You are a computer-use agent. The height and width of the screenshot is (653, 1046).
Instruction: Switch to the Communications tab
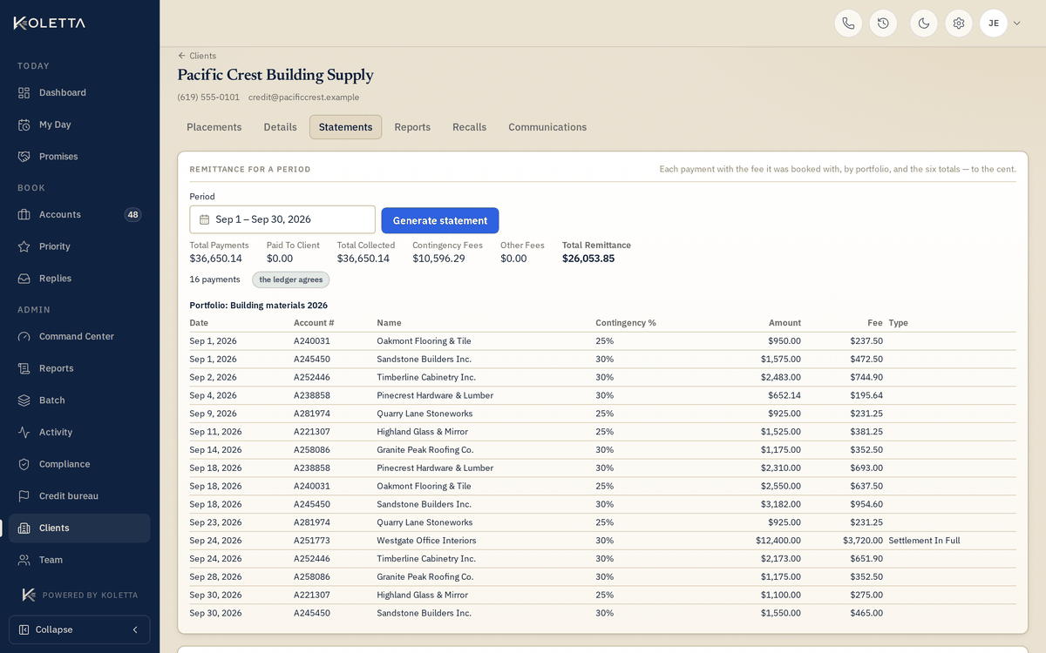pyautogui.click(x=547, y=127)
